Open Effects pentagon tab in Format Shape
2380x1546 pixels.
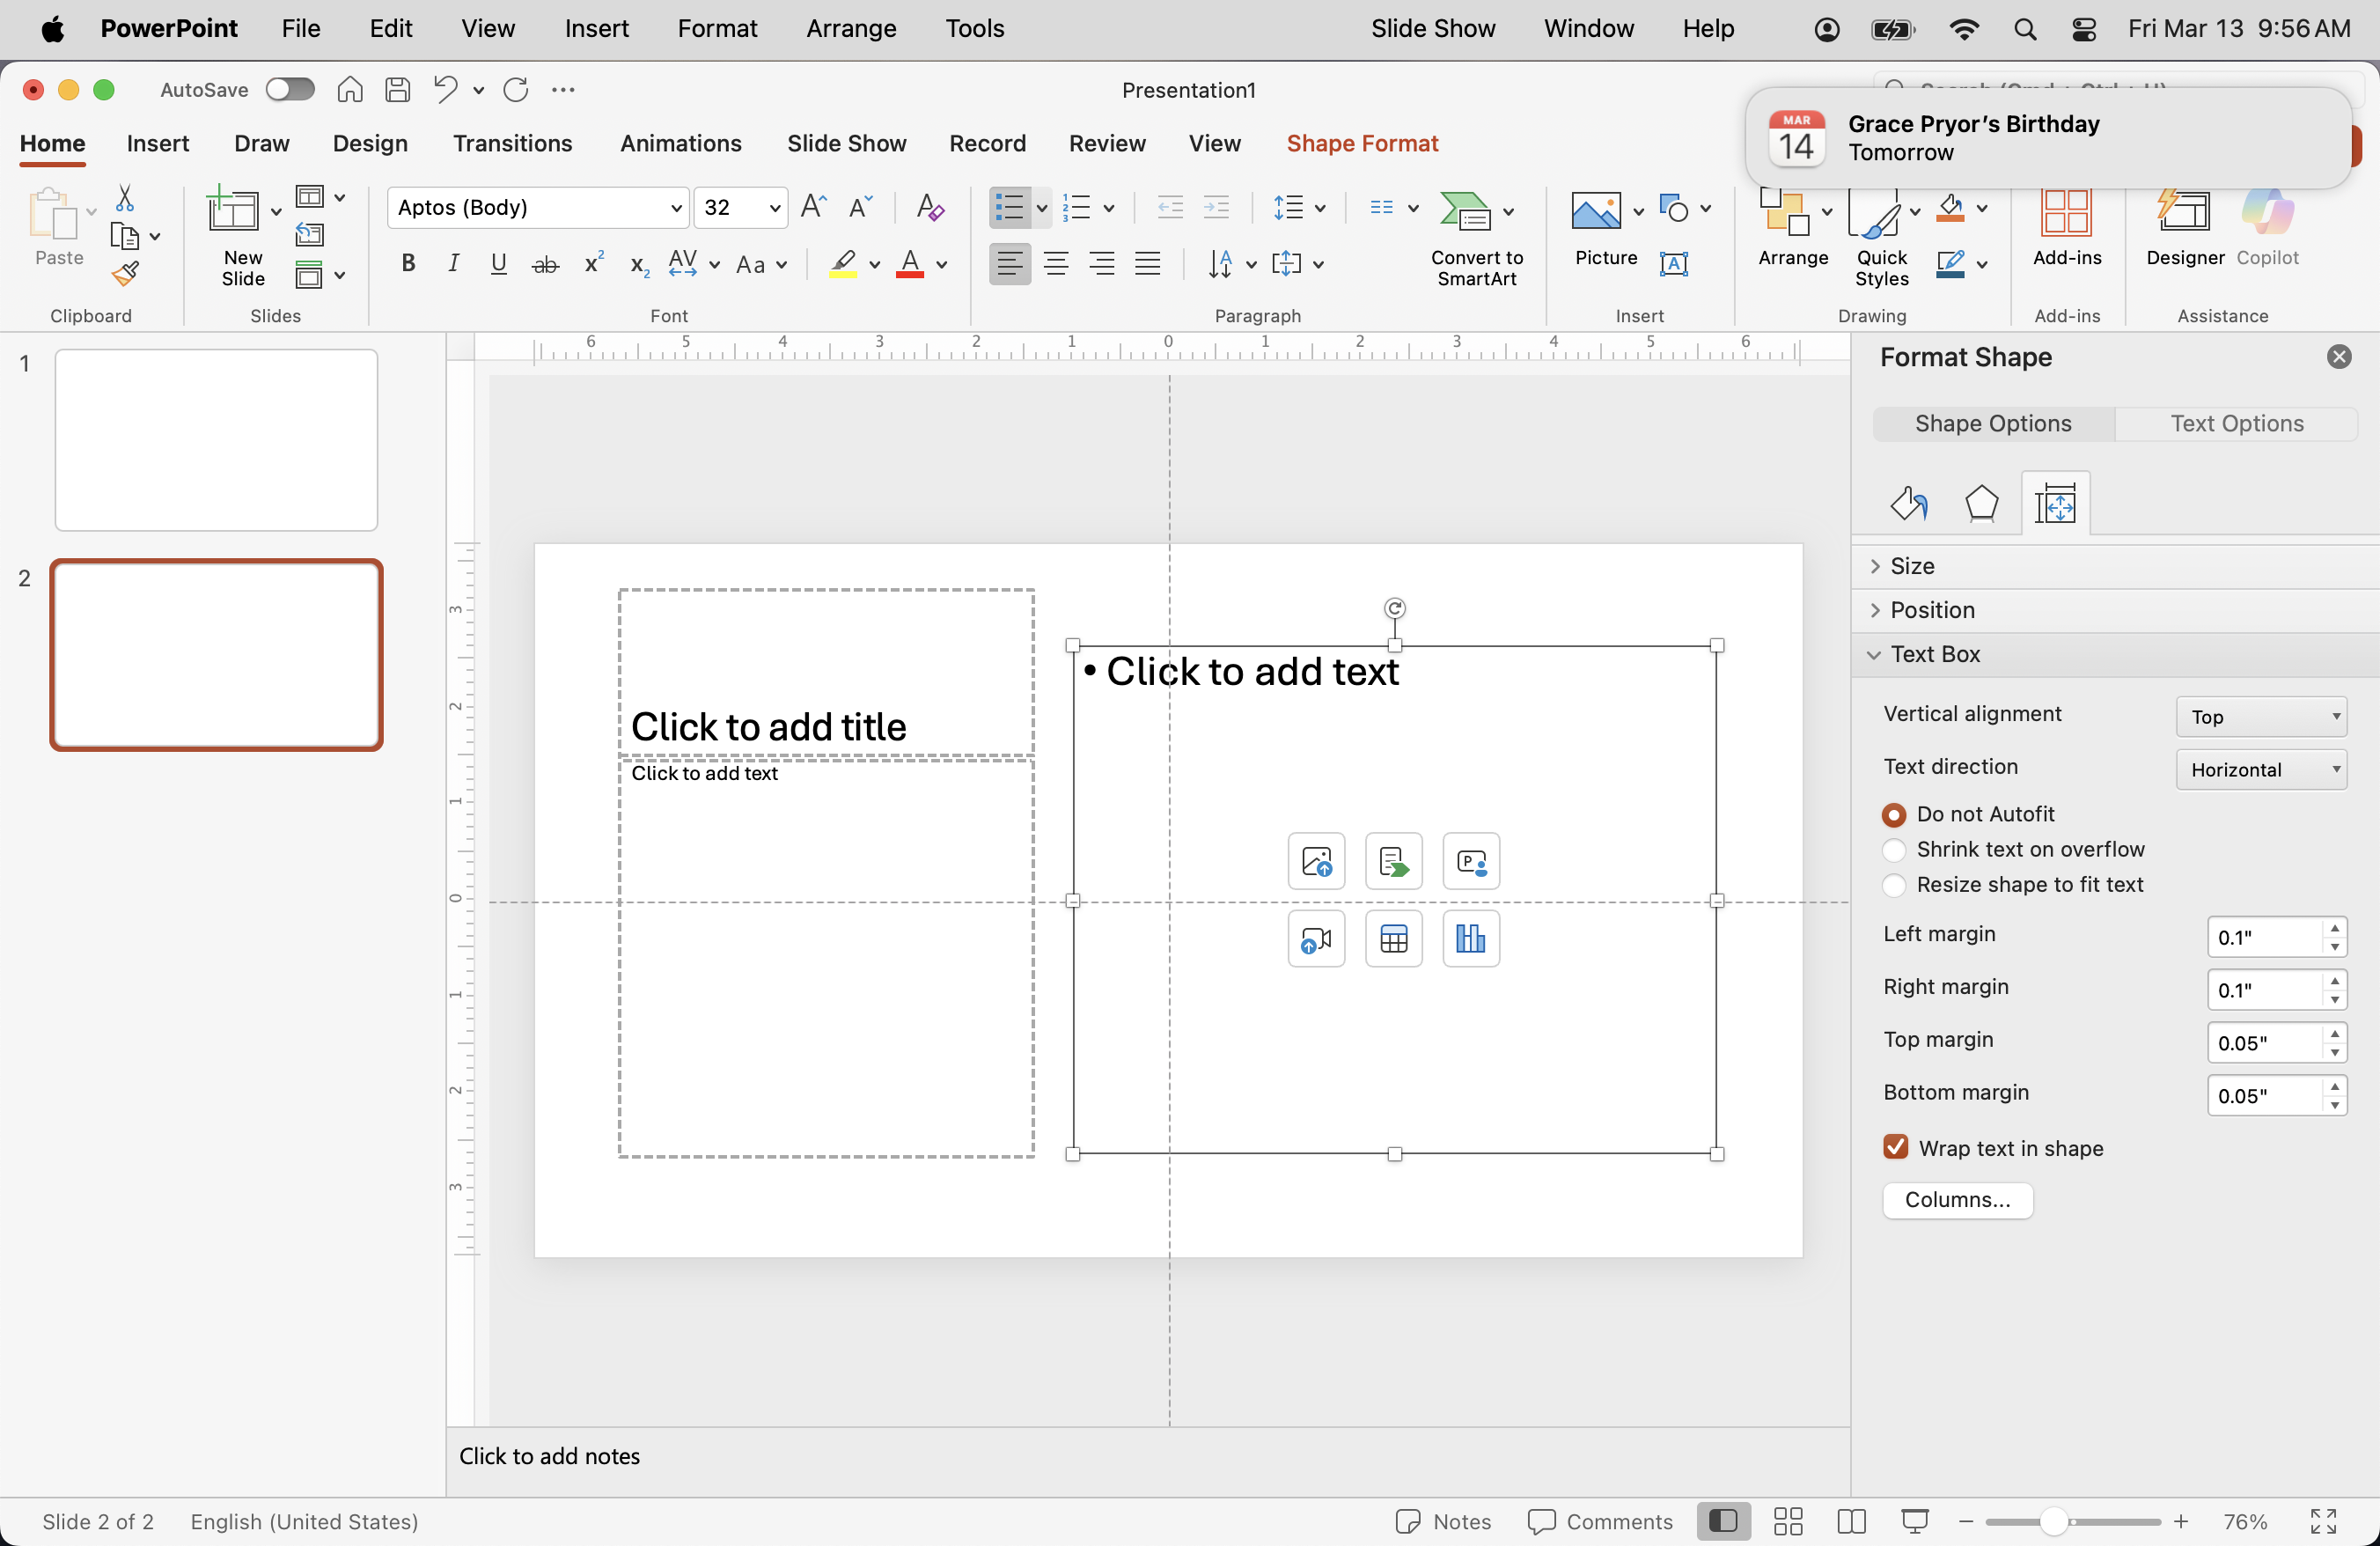click(1981, 504)
